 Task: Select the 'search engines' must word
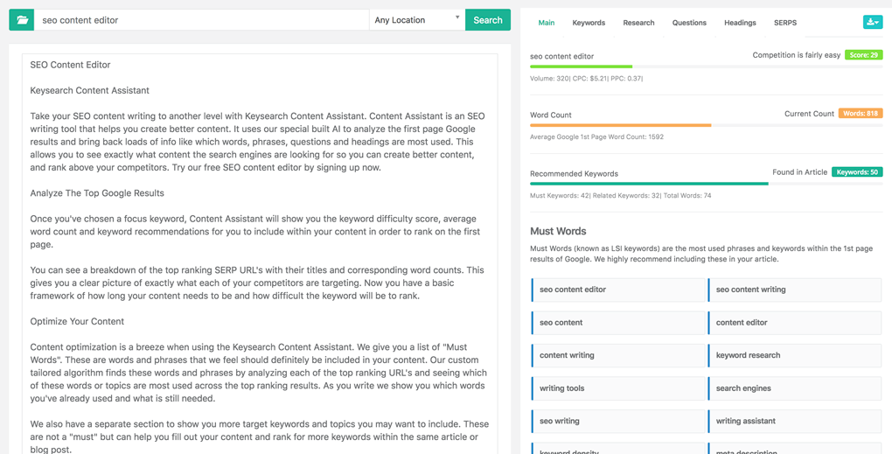tap(795, 388)
